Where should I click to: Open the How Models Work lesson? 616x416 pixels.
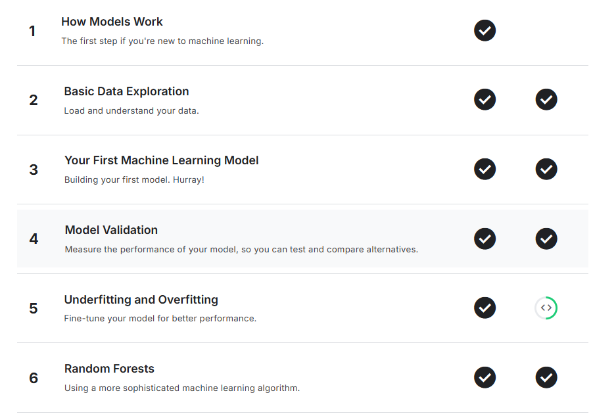point(112,22)
